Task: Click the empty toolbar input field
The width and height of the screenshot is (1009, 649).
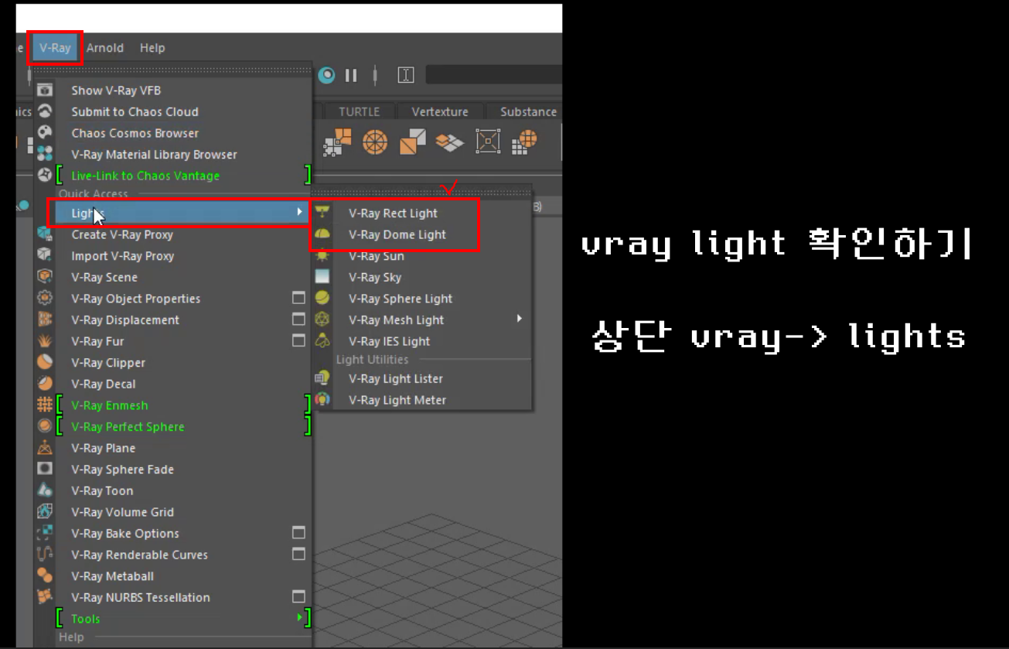Action: click(493, 75)
